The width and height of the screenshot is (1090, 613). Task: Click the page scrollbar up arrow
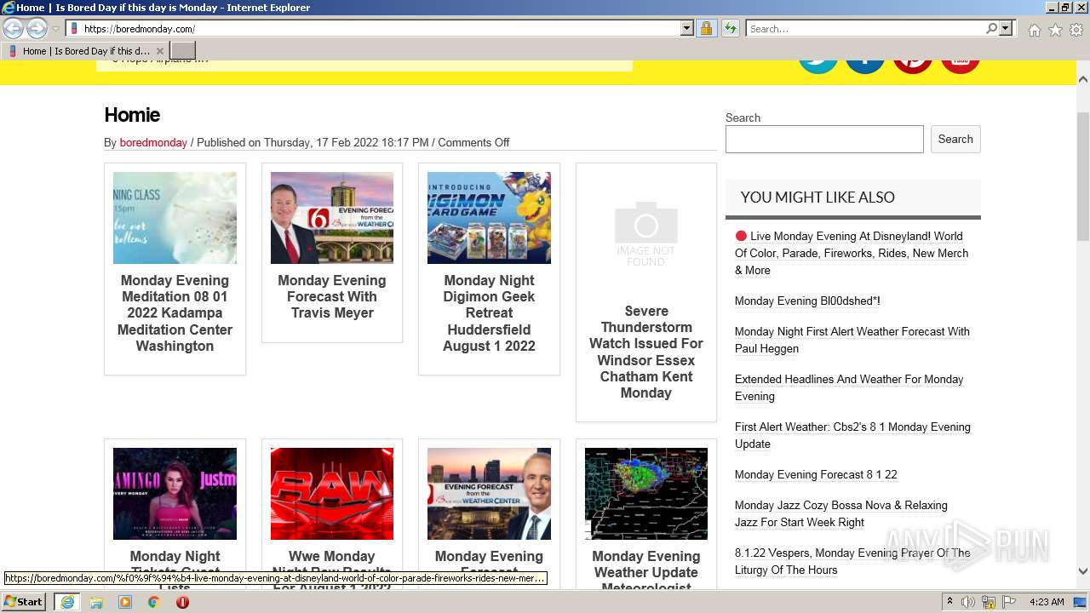pos(1083,79)
